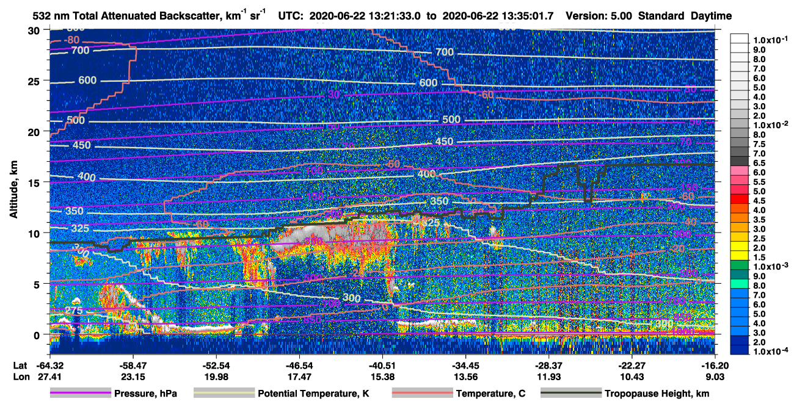Click longitude value 27.41
Screen dimensions: 794x407
(x=49, y=377)
